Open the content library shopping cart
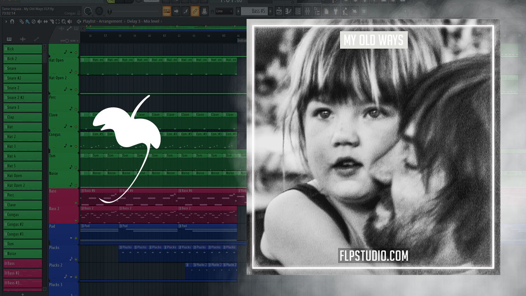This screenshot has width=526, height=296. [363, 11]
